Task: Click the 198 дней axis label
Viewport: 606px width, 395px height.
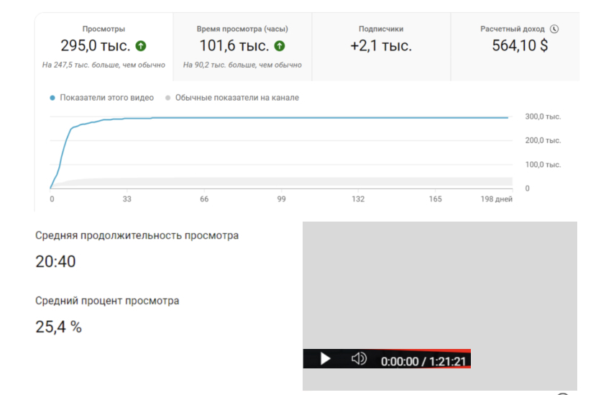Action: (x=497, y=199)
